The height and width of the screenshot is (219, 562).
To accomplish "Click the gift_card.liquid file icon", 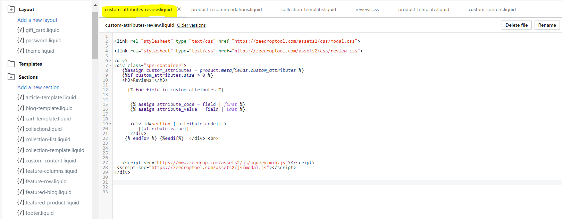I will click(21, 30).
